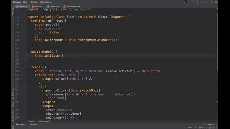Click line number 14 in the gutter

(x=17, y=56)
